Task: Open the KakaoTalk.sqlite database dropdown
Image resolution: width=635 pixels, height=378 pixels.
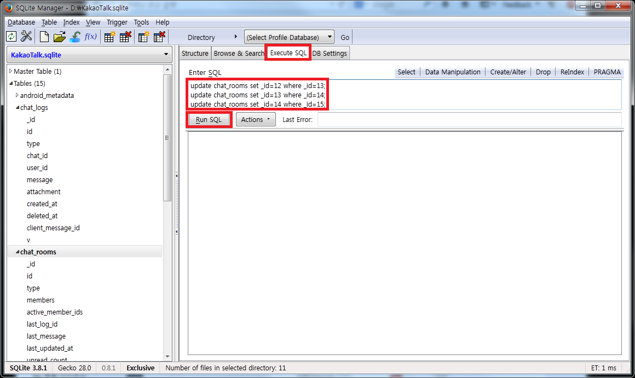Action: tap(90, 55)
